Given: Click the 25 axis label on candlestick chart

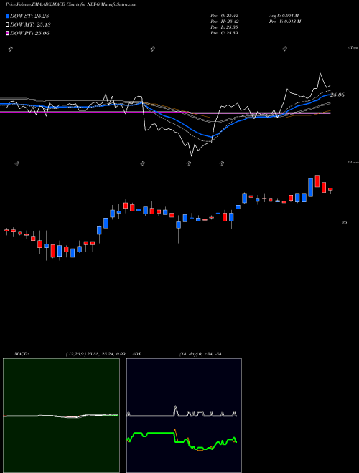Looking at the screenshot, I should 344,223.
